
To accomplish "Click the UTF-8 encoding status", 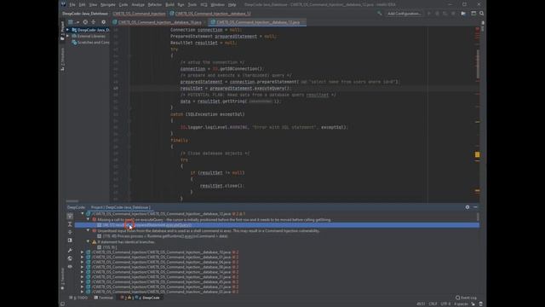I will point(445,304).
